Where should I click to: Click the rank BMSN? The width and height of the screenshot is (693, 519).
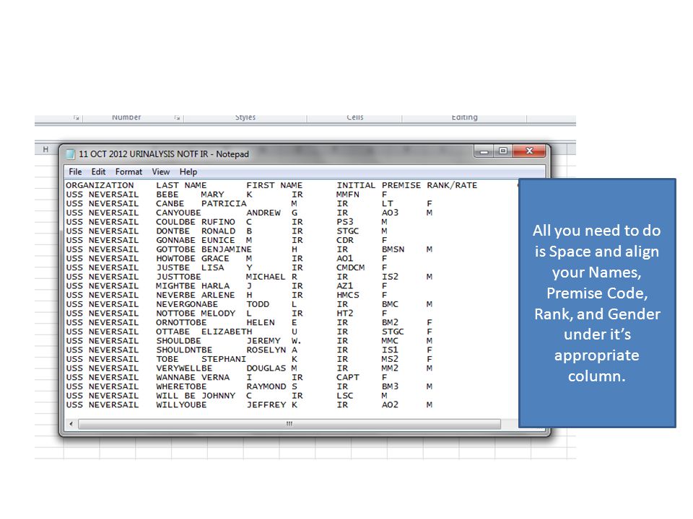[393, 249]
